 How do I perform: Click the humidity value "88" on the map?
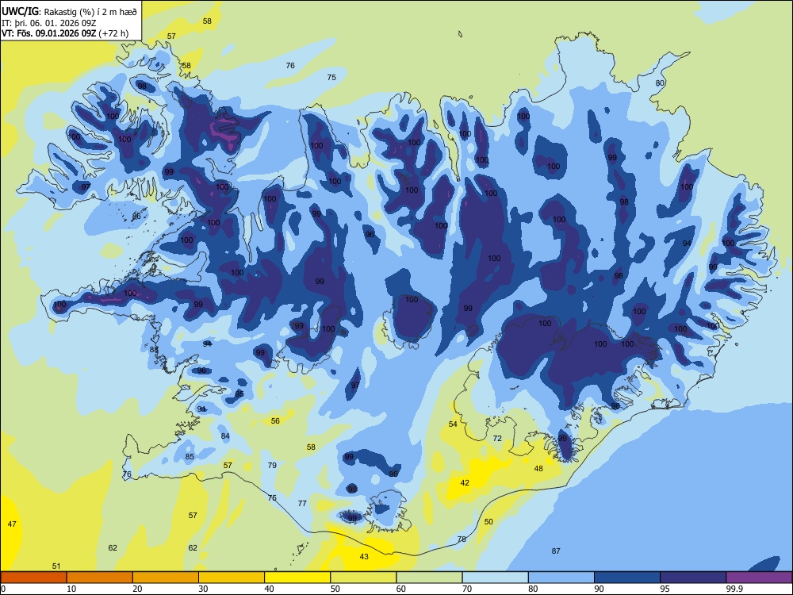click(155, 349)
